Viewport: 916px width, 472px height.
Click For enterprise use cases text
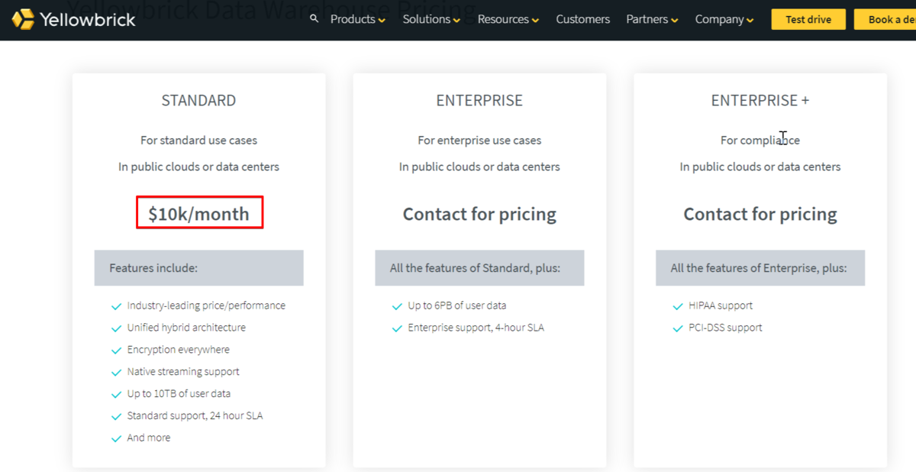click(479, 141)
